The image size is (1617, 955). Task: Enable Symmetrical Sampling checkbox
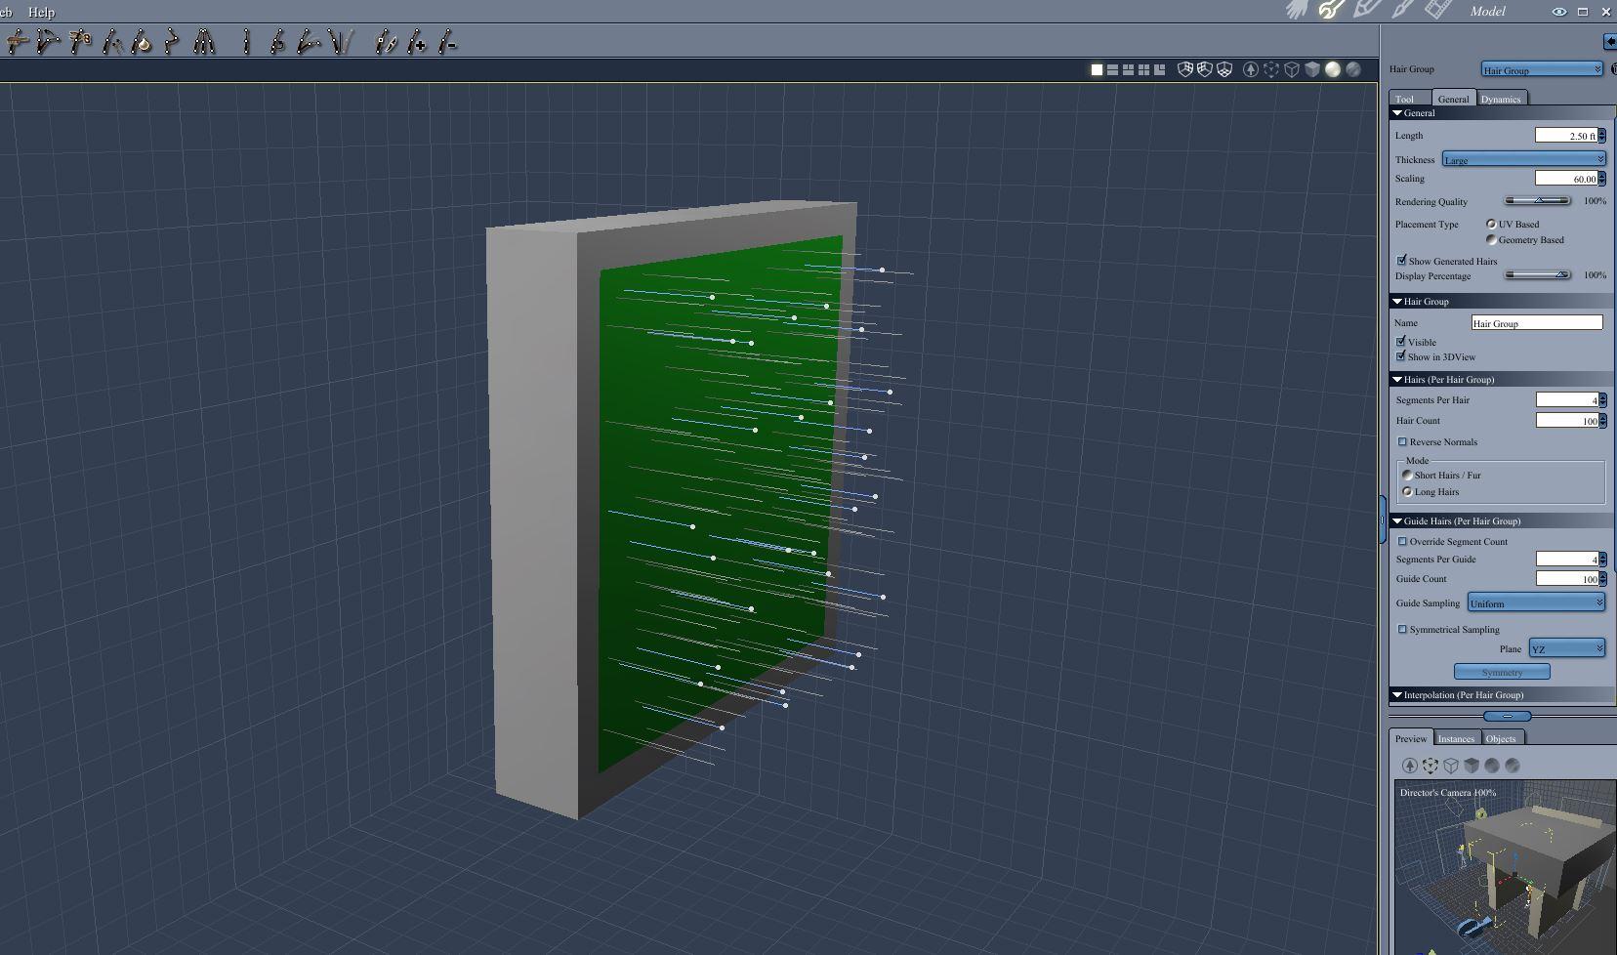click(1402, 629)
